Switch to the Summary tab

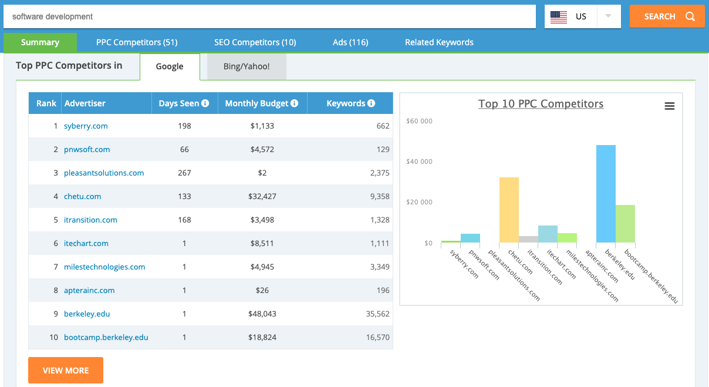40,42
